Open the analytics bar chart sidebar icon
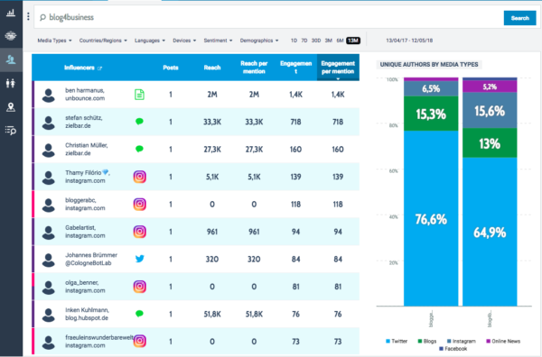542x357 pixels. point(11,14)
